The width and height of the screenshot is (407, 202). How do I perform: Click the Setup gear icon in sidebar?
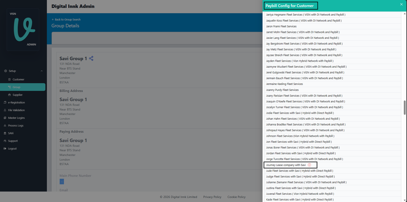[6, 71]
